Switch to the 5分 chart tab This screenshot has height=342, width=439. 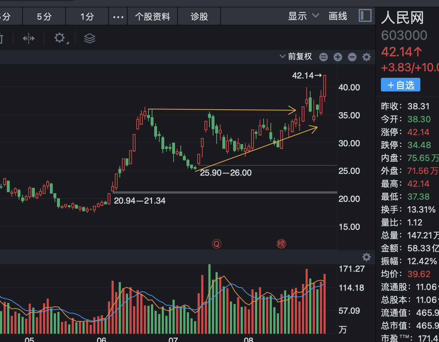[44, 16]
